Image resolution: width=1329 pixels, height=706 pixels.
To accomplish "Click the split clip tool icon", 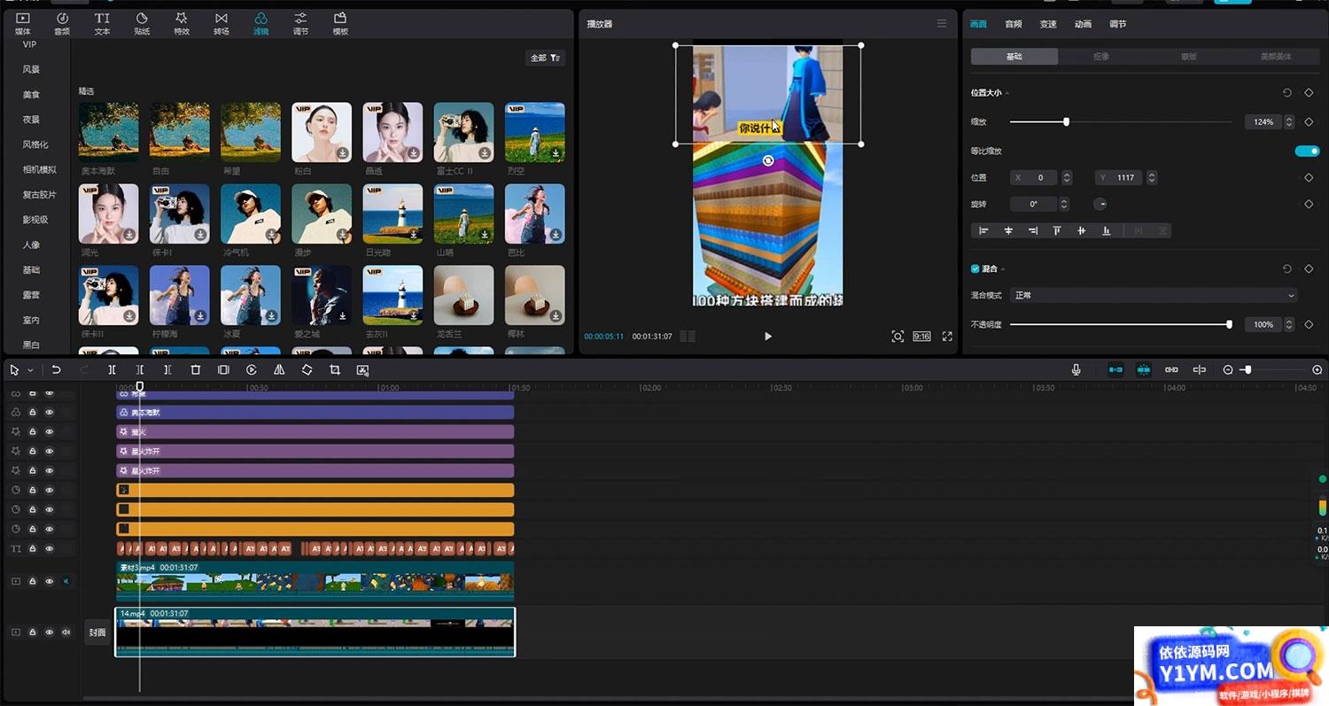I will click(x=112, y=369).
